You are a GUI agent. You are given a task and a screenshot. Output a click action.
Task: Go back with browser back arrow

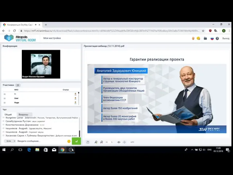4,31
